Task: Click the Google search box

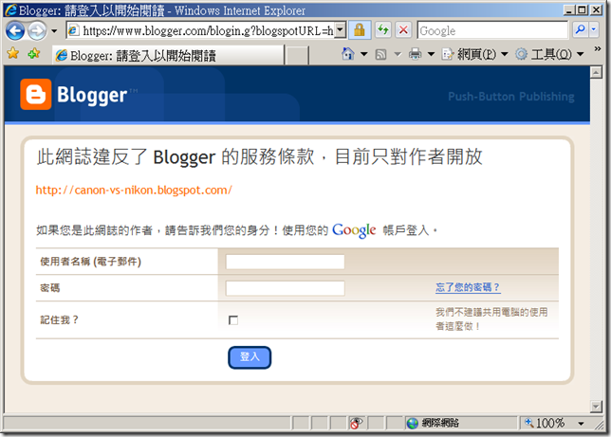Action: point(492,30)
